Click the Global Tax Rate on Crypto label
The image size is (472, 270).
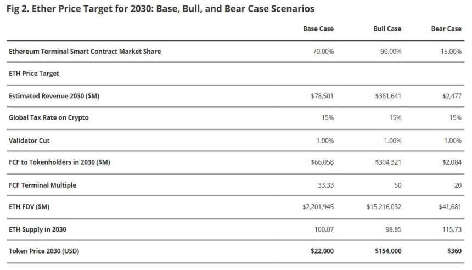click(x=49, y=117)
